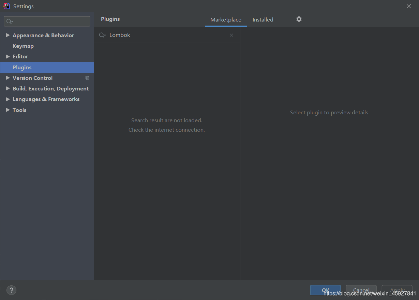Expand Version Control tree arrow
This screenshot has width=419, height=300.
[8, 78]
